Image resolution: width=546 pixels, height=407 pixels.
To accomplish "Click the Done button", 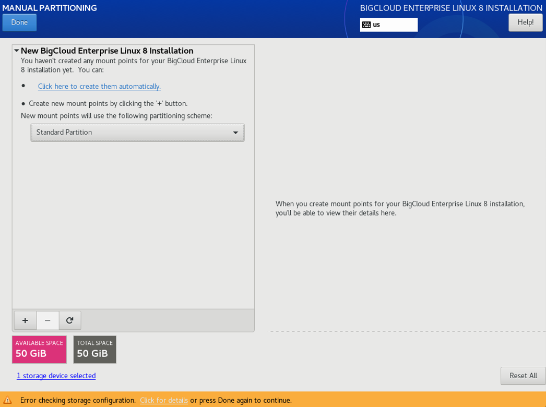I will point(19,22).
